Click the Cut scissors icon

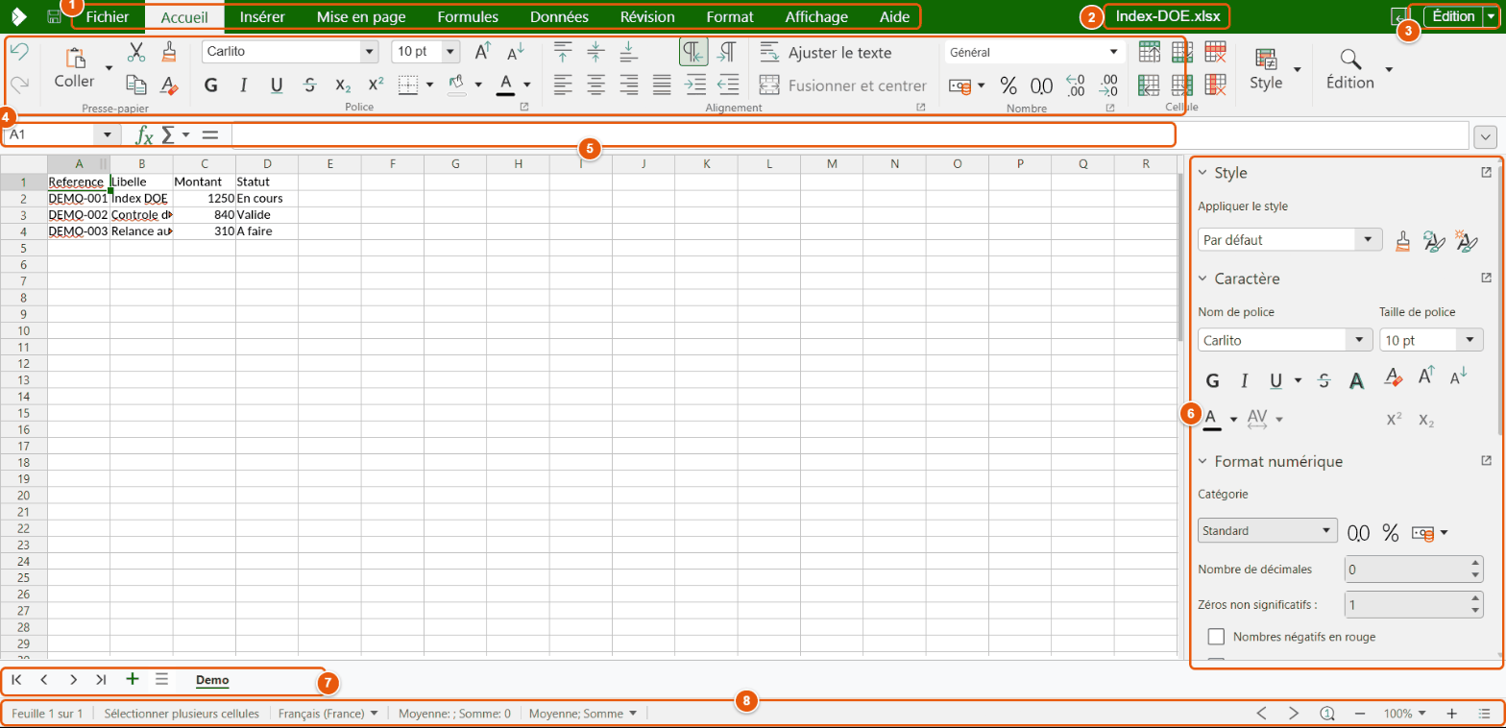point(136,52)
